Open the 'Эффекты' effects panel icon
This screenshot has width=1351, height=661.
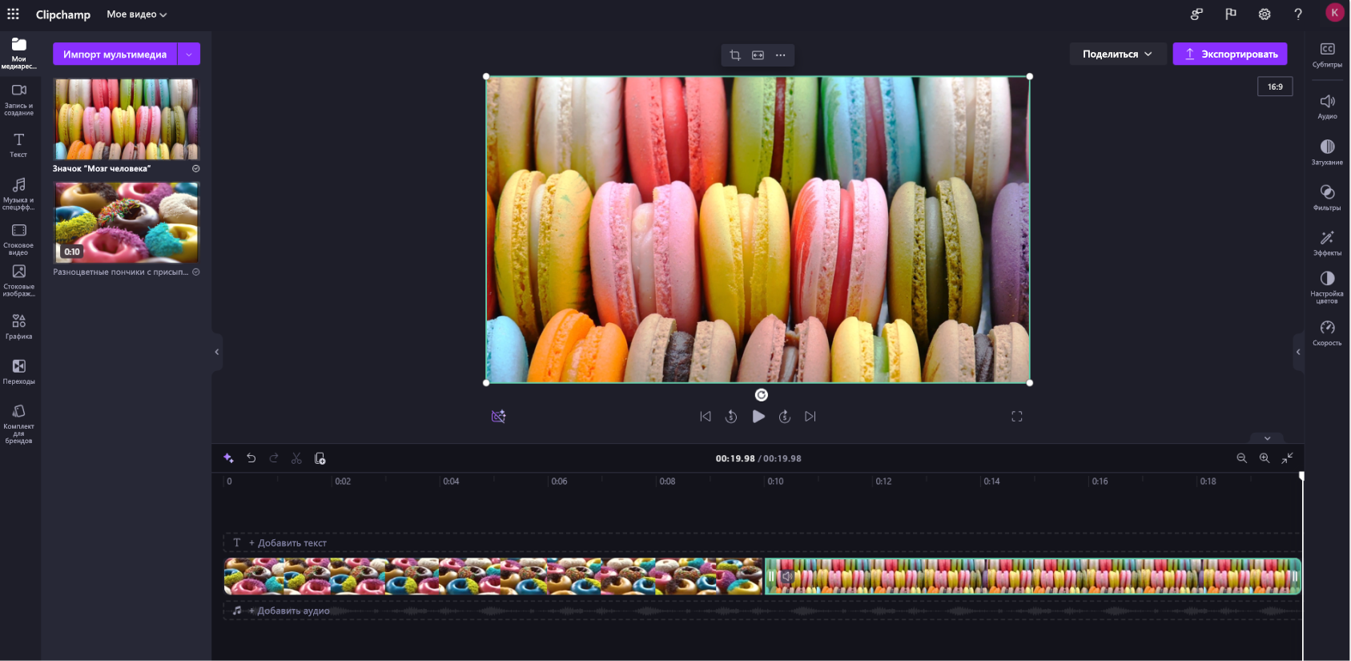(x=1327, y=243)
